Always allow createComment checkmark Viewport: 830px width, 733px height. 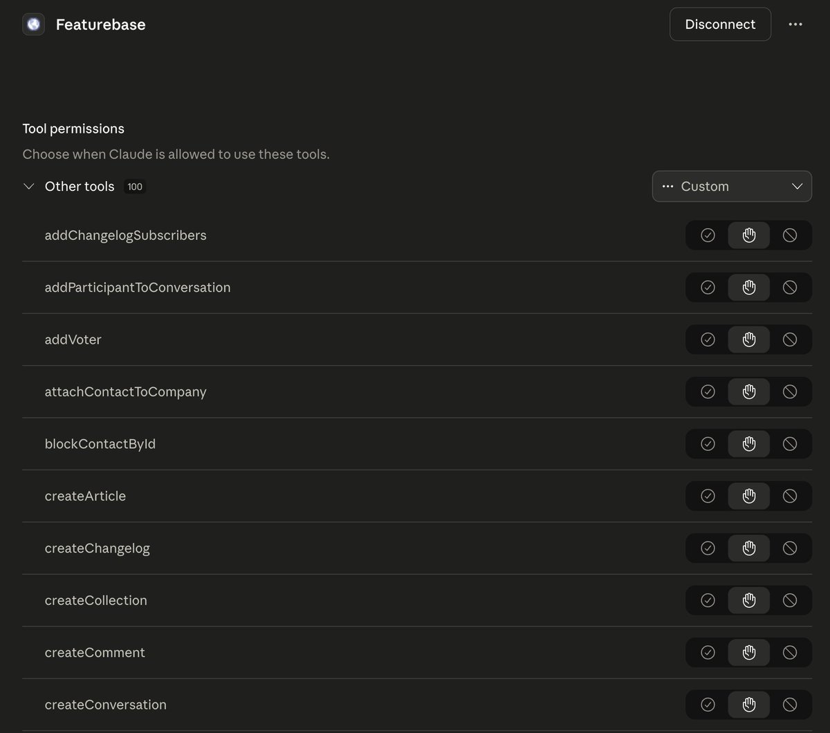(x=708, y=652)
